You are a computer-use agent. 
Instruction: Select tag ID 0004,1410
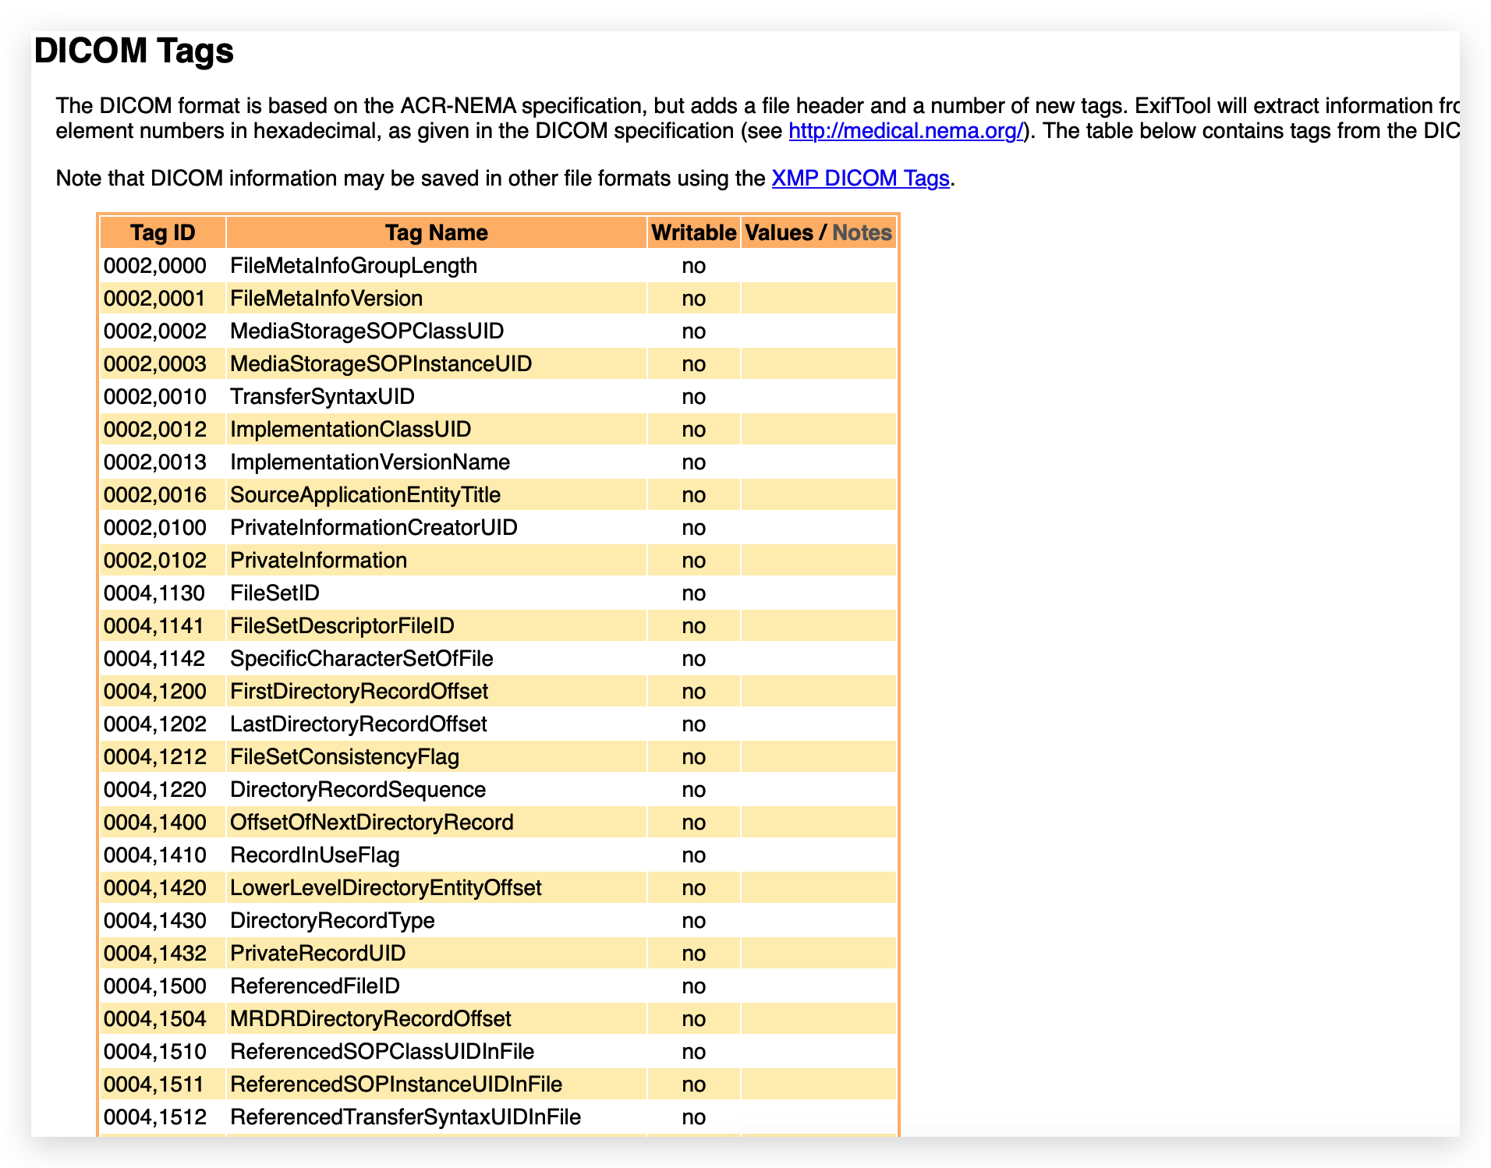click(155, 855)
